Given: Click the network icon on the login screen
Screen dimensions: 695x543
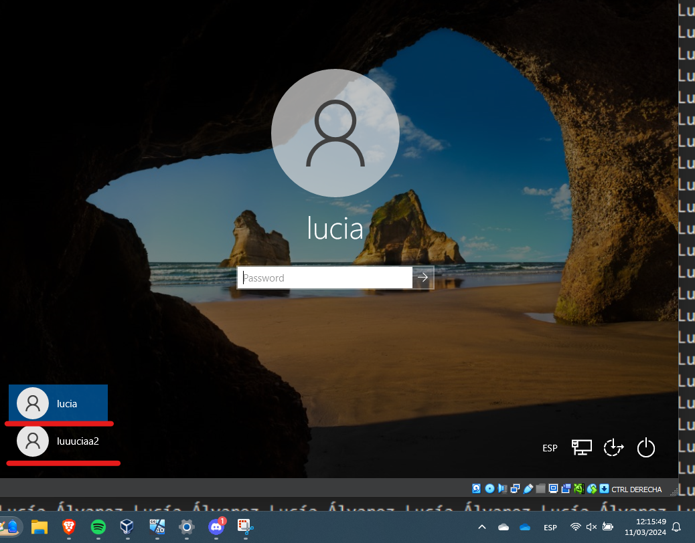Looking at the screenshot, I should [x=581, y=447].
